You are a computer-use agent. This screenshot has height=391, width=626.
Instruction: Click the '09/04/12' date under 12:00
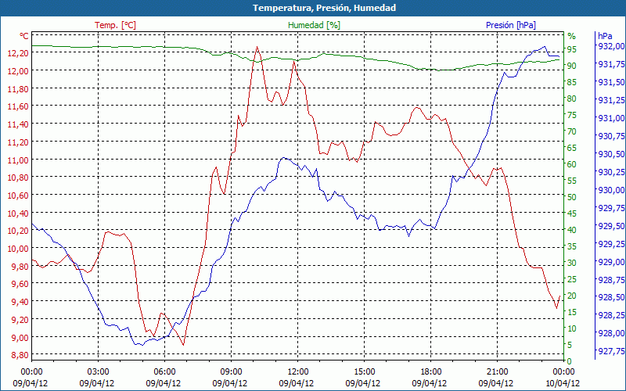[x=297, y=383]
